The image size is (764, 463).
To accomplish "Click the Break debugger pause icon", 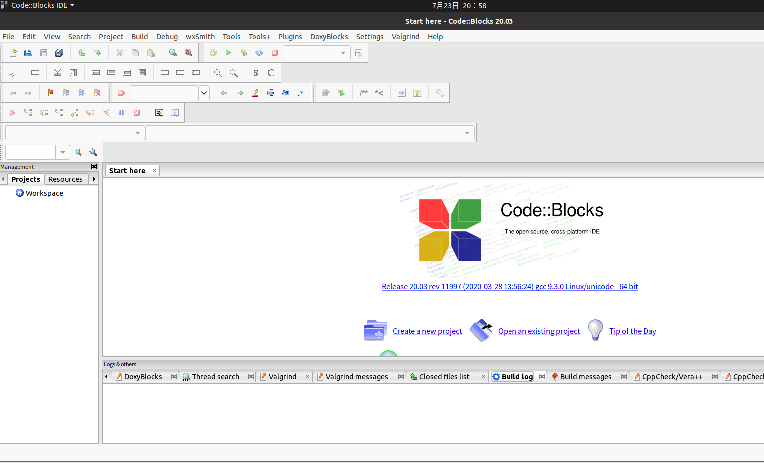I will pyautogui.click(x=121, y=113).
